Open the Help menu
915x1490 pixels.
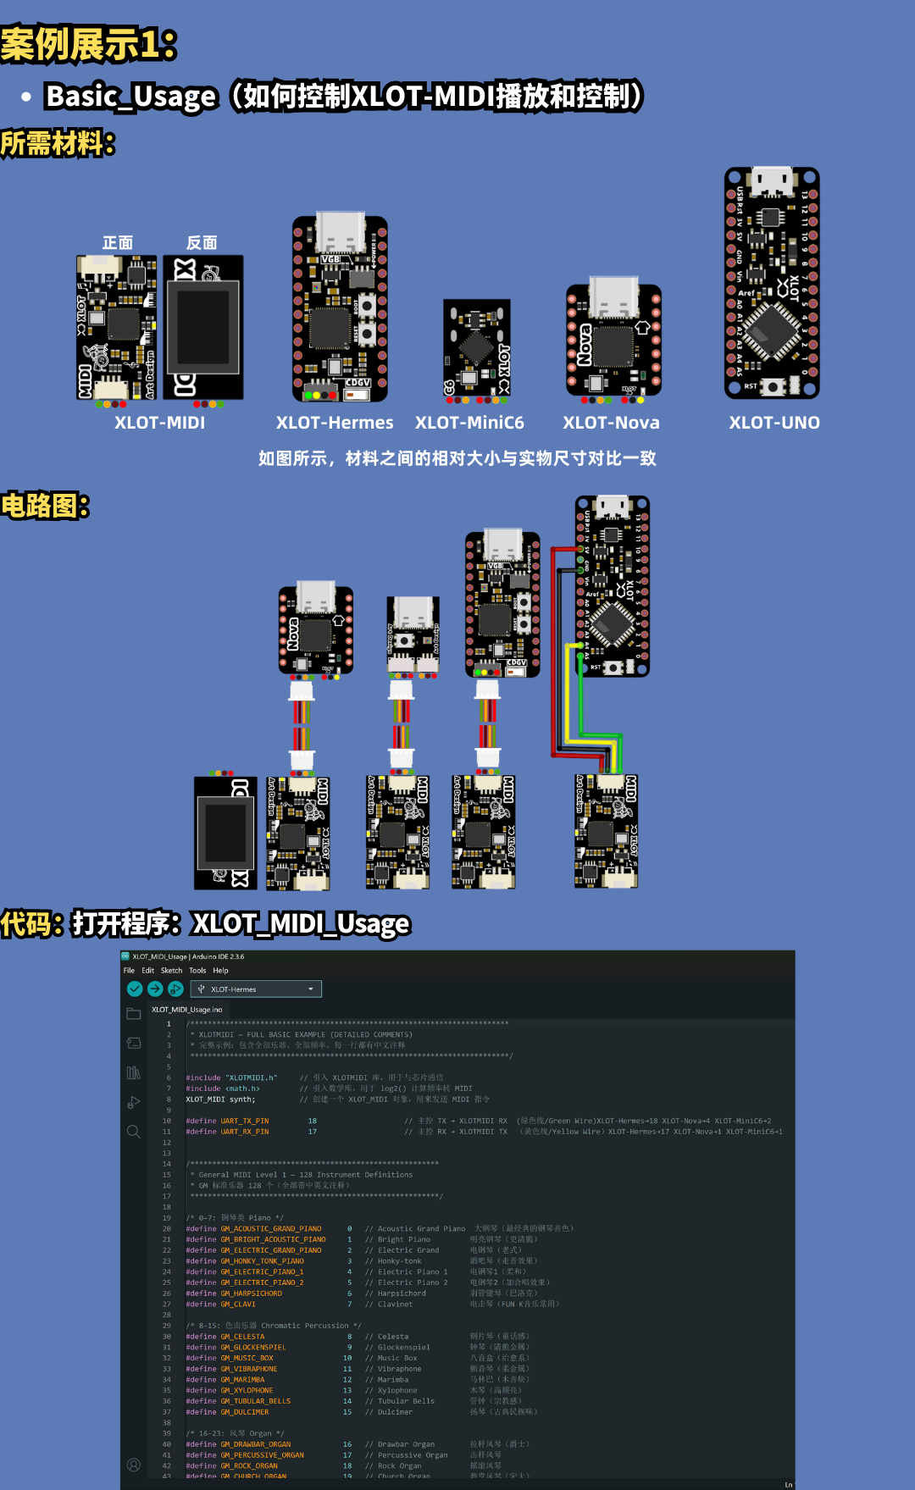220,971
